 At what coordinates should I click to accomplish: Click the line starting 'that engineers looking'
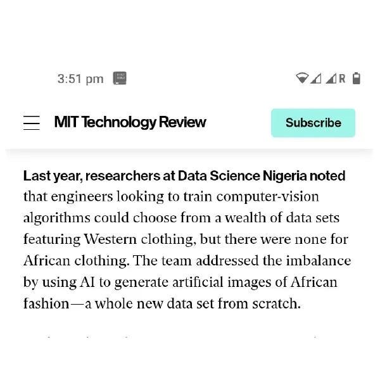point(171,197)
